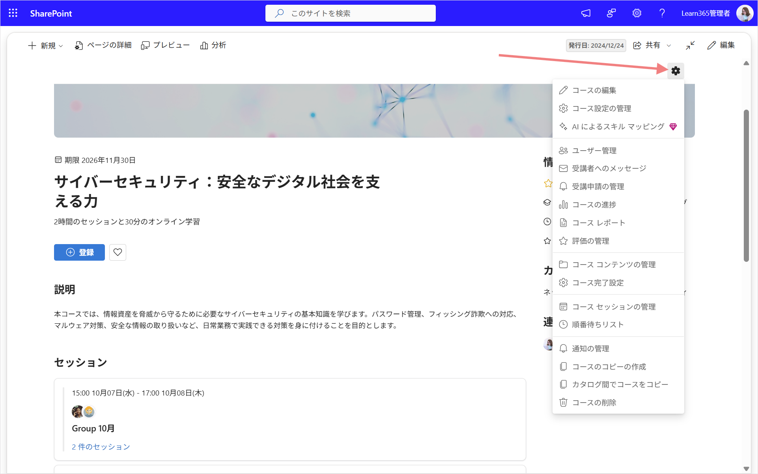The width and height of the screenshot is (758, 474).
Task: Open the 2 件のセッション link
Action: coord(101,447)
